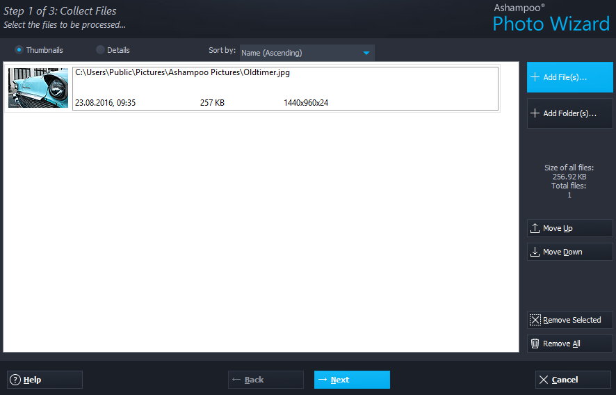Click the Cancel X icon
616x395 pixels.
pos(544,380)
